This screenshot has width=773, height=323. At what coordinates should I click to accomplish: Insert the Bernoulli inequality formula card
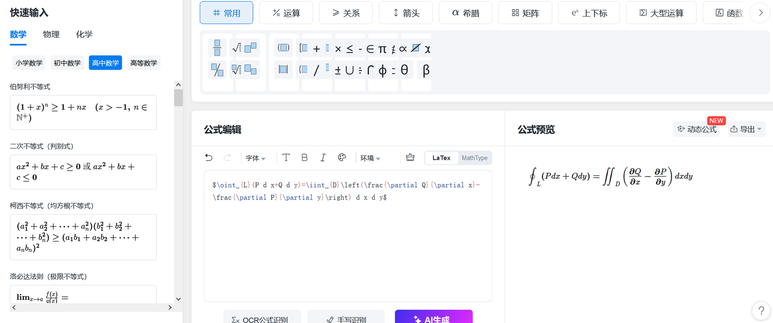click(83, 112)
